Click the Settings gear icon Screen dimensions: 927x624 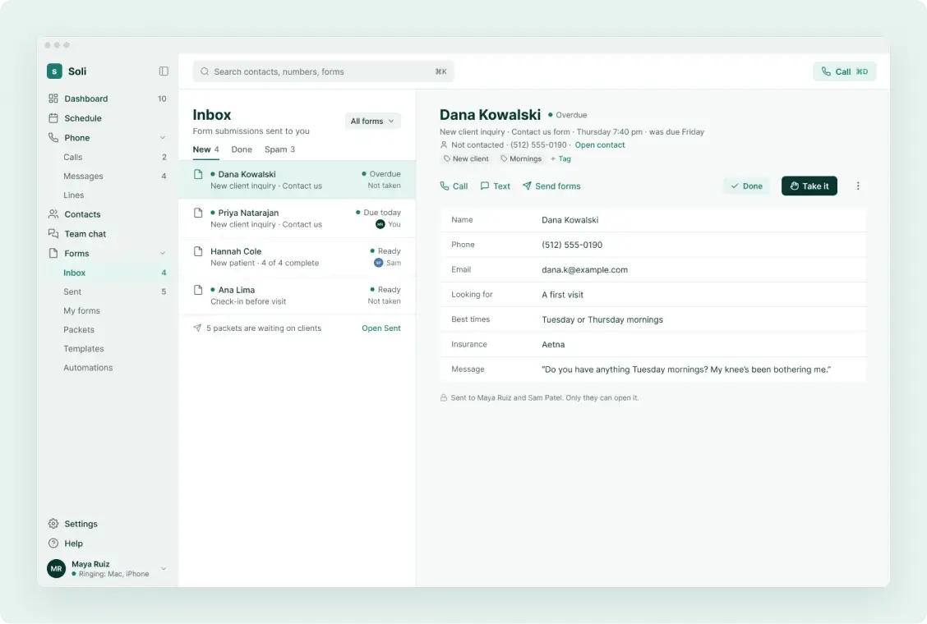tap(53, 524)
